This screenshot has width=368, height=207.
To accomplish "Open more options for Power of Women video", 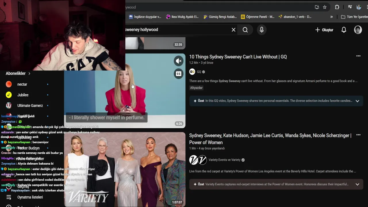I will pyautogui.click(x=358, y=135).
